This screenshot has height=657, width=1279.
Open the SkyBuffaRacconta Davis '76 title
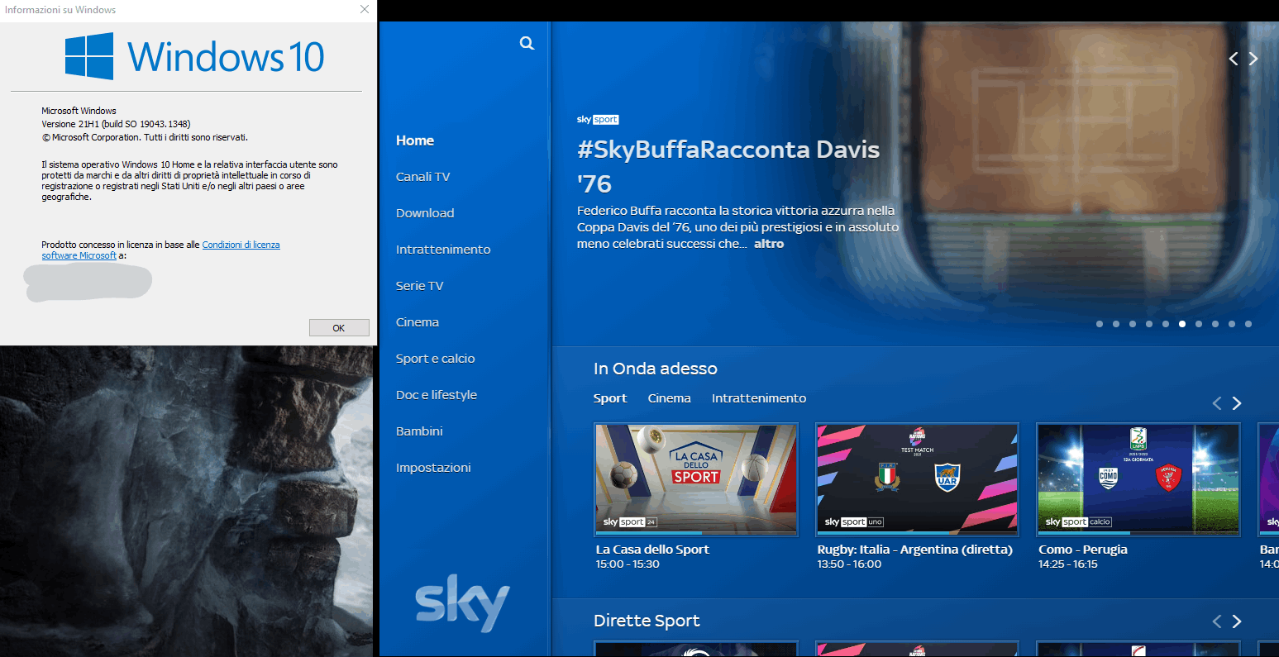coord(728,166)
